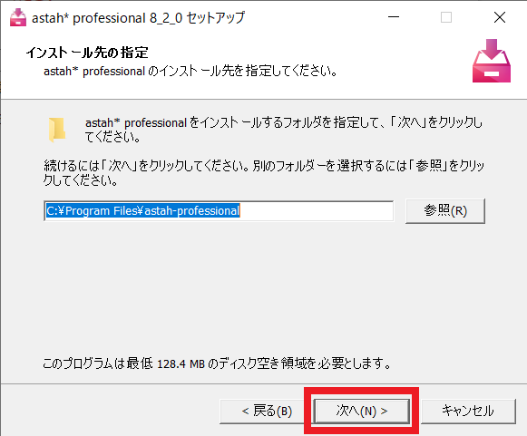
Task: Click the disabled maximize window button
Action: [446, 17]
